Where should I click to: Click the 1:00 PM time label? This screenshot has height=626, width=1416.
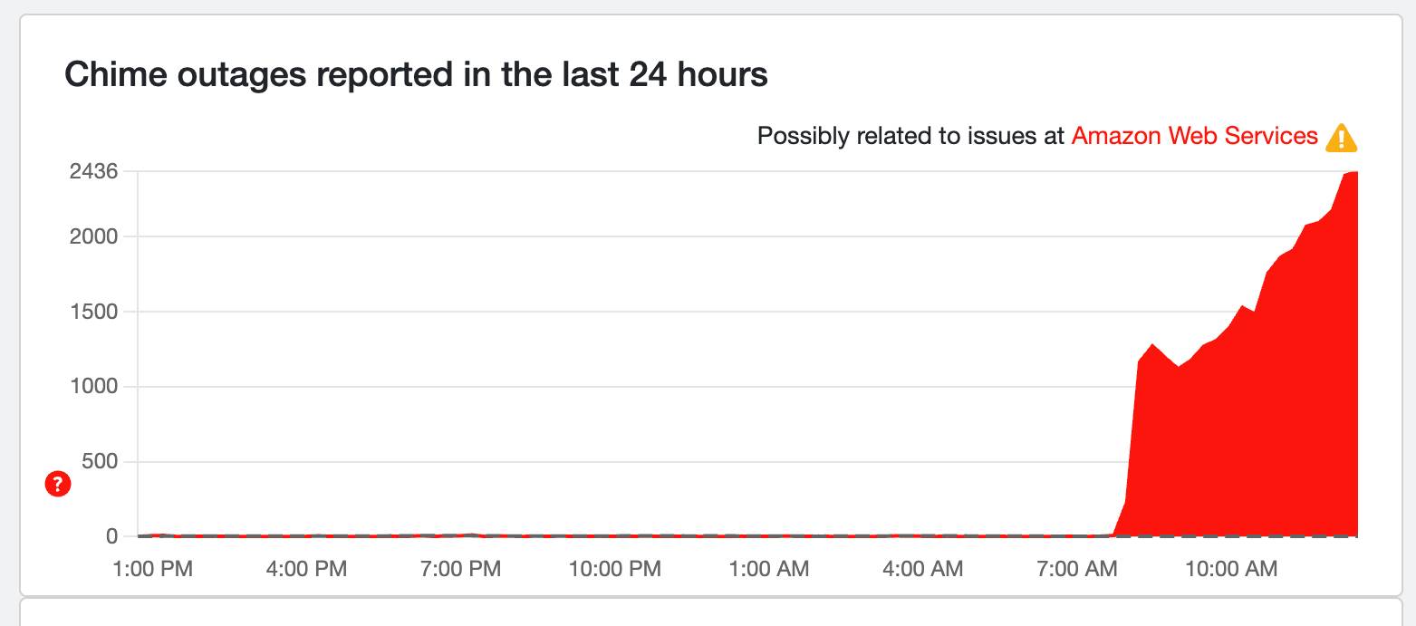pyautogui.click(x=152, y=569)
